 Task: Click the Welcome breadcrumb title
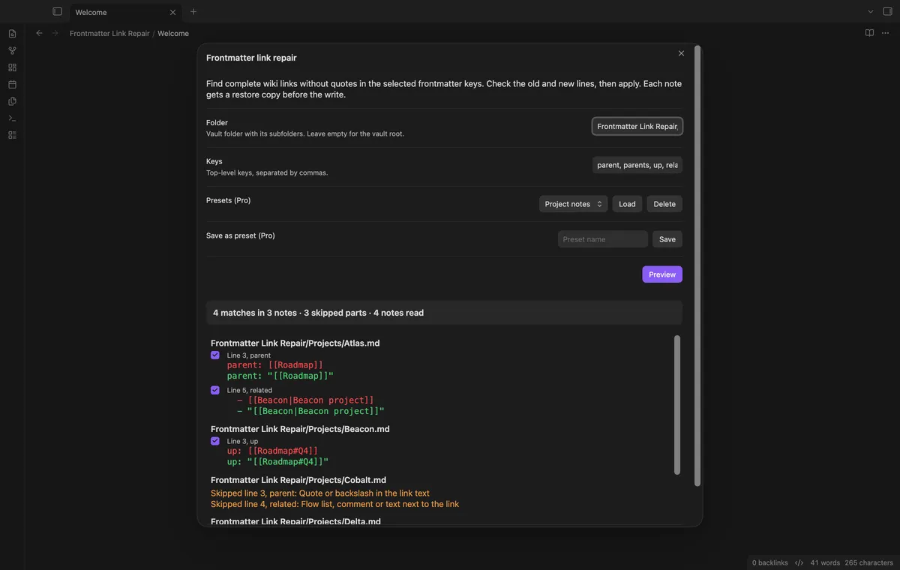(x=173, y=33)
